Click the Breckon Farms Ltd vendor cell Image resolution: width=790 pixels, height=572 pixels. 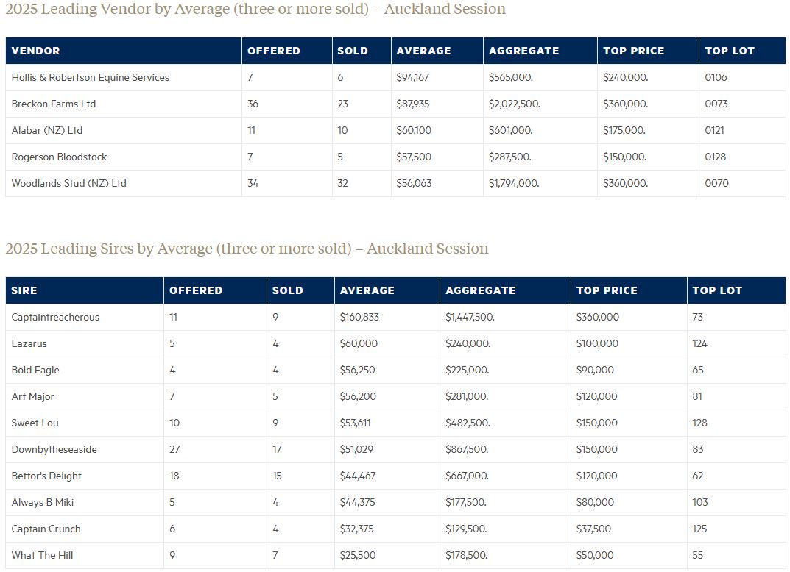pos(54,104)
